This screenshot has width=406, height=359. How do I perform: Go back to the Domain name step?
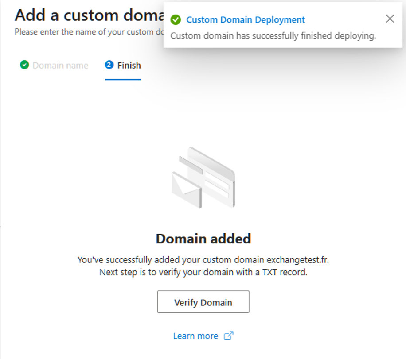[54, 65]
